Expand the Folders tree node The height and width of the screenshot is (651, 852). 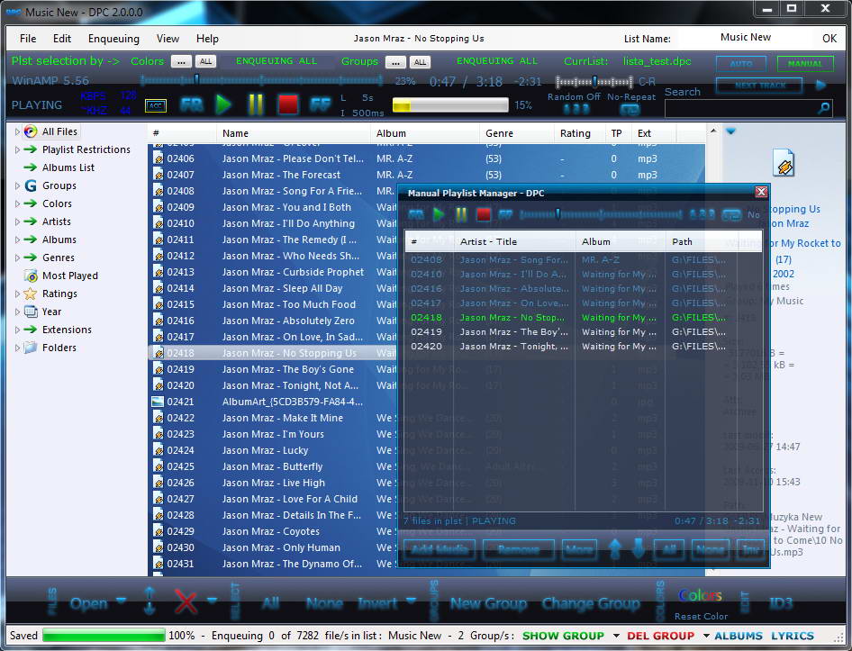tap(17, 348)
